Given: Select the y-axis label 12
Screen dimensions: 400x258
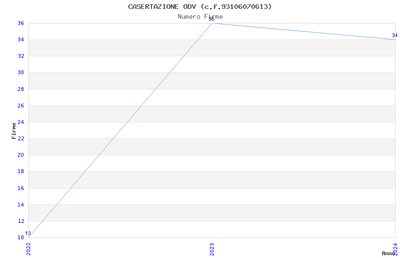Looking at the screenshot, I should tap(21, 221).
